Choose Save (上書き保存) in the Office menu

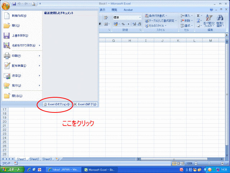(22, 36)
